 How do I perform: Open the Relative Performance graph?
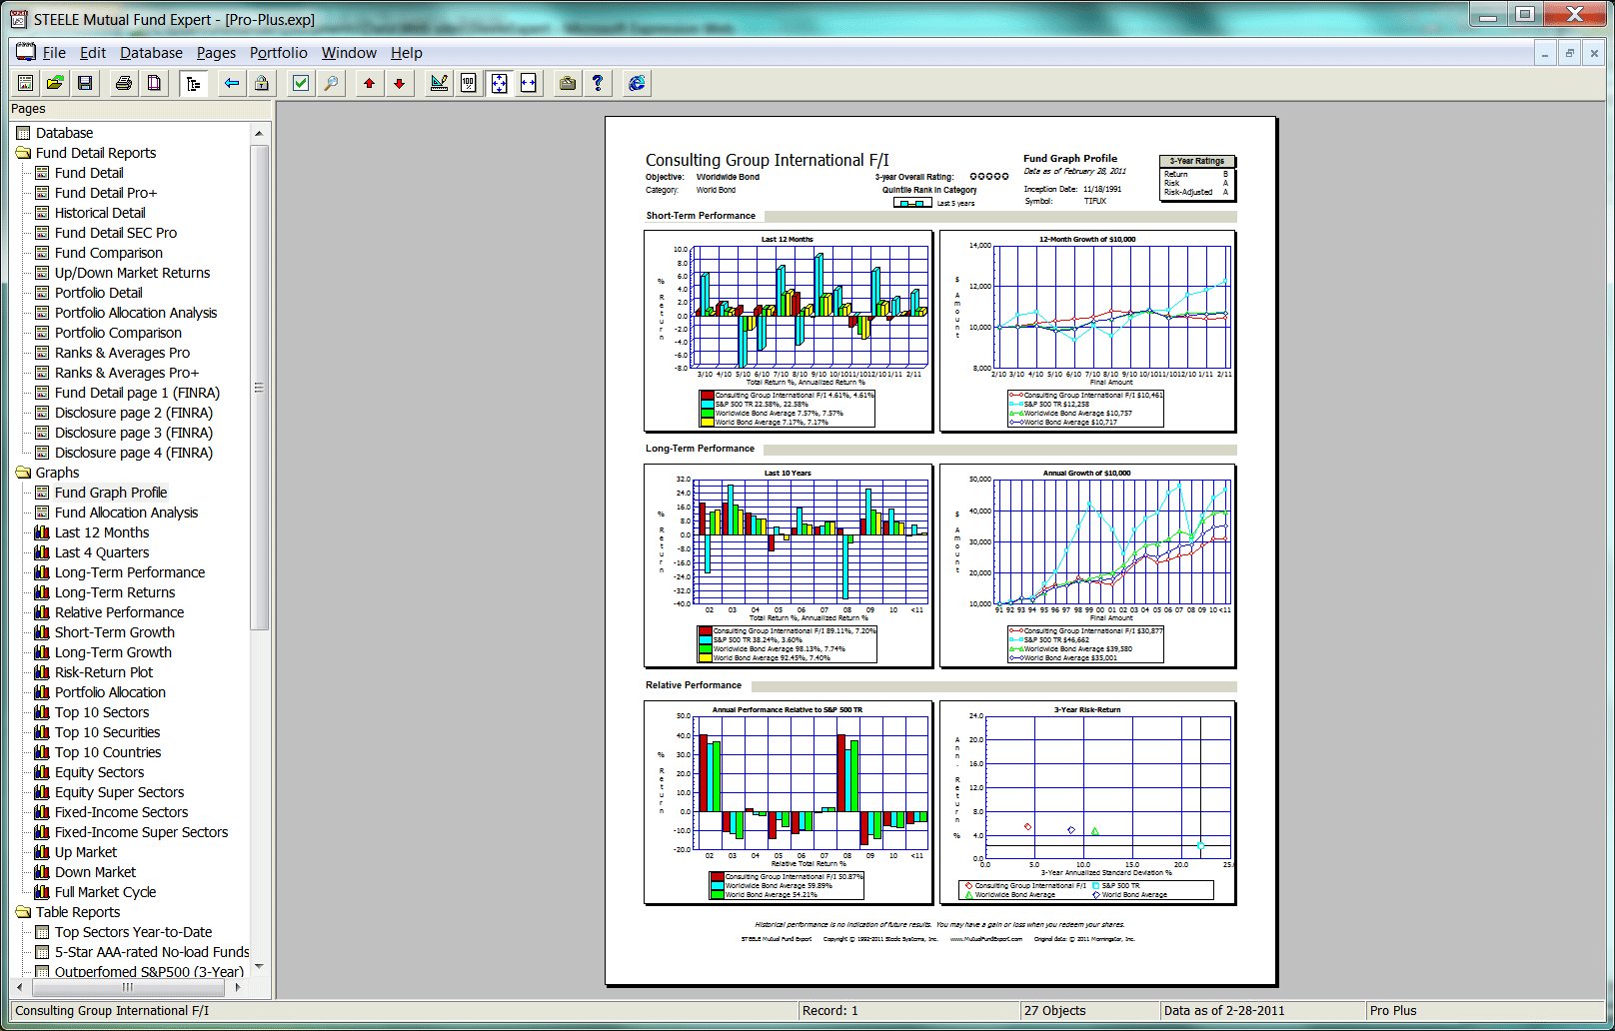pyautogui.click(x=119, y=612)
